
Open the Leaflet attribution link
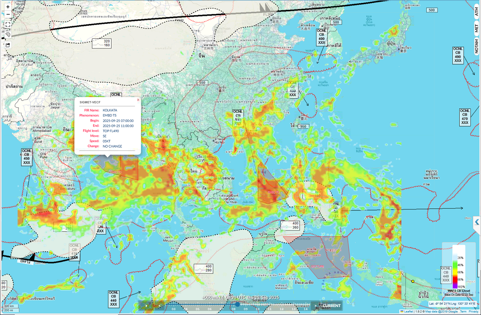(x=408, y=311)
